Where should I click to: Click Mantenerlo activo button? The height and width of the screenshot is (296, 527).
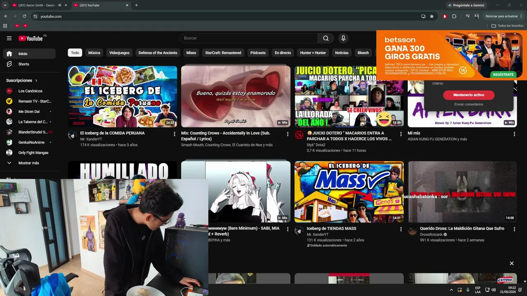(469, 95)
